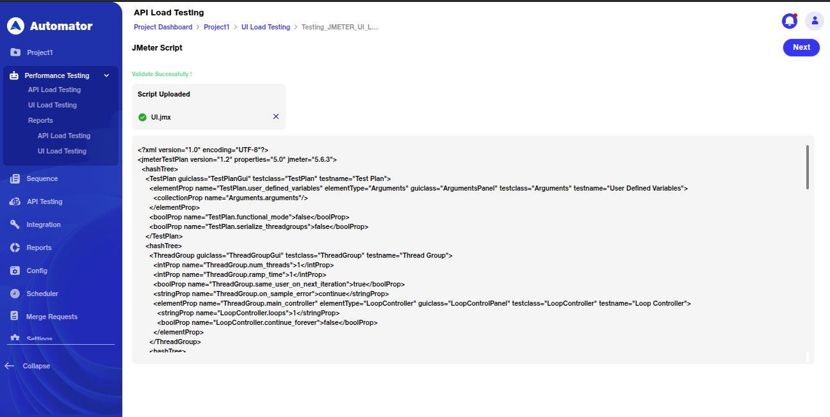The image size is (830, 417).
Task: Click the script viewer vertical scrollbar thumb
Action: pyautogui.click(x=808, y=167)
